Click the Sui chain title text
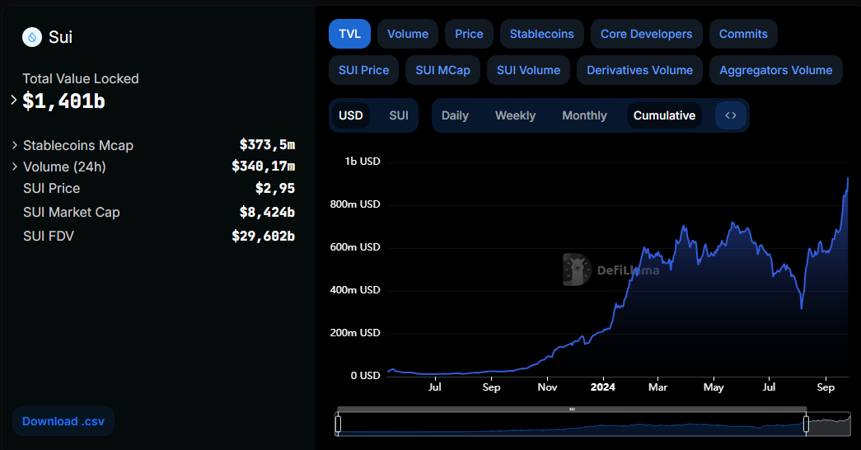861x450 pixels. pos(60,37)
